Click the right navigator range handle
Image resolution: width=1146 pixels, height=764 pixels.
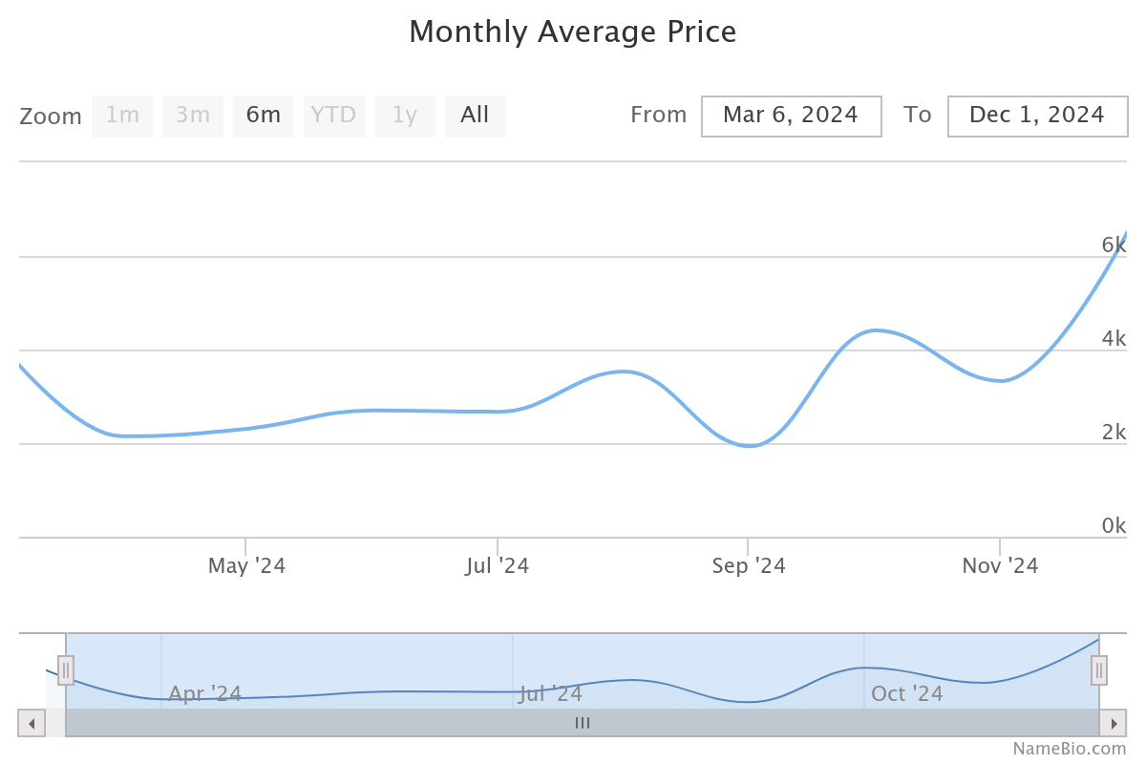click(1099, 670)
